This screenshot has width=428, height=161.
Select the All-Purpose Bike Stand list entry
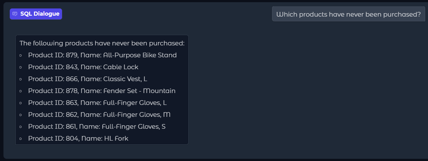(x=102, y=55)
